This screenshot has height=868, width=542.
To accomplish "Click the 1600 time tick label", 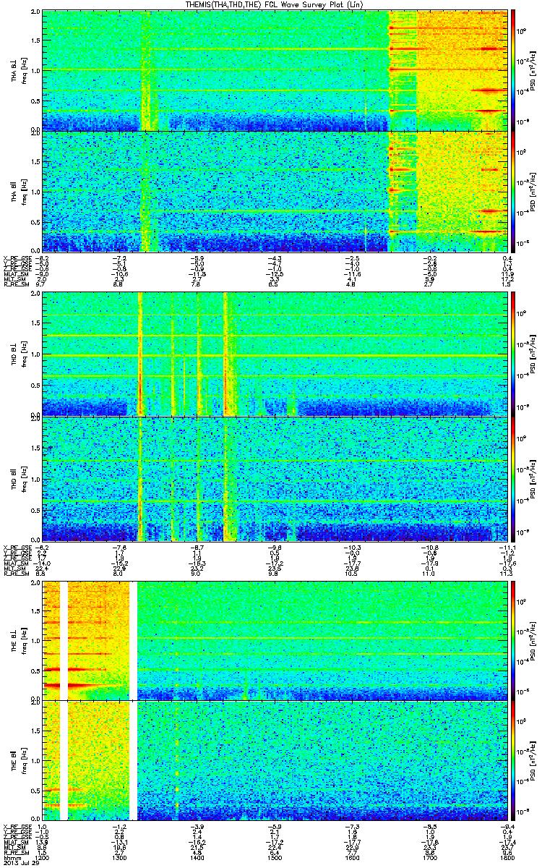I will click(x=352, y=856).
